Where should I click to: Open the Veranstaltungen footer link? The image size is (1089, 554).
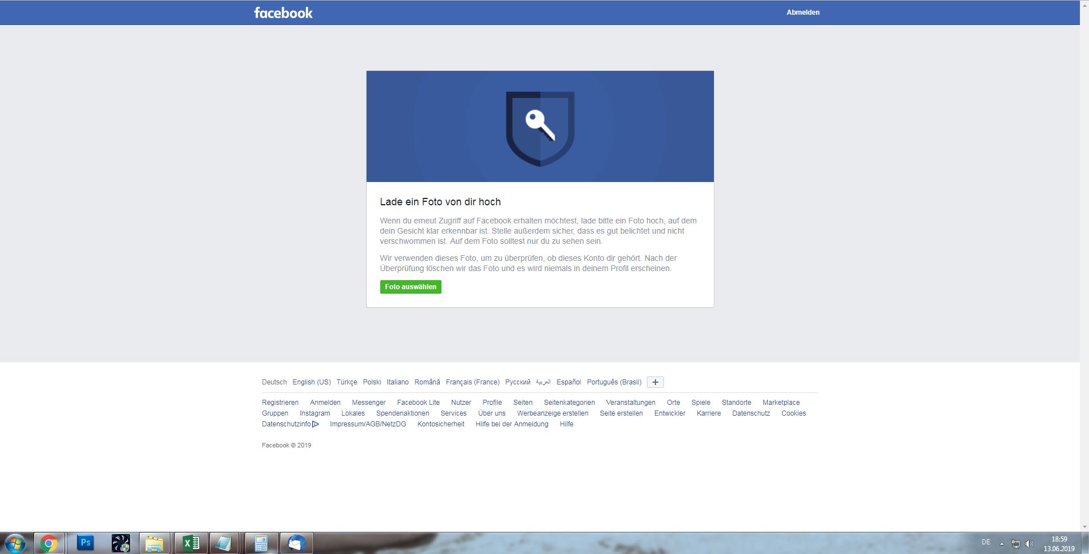(630, 403)
